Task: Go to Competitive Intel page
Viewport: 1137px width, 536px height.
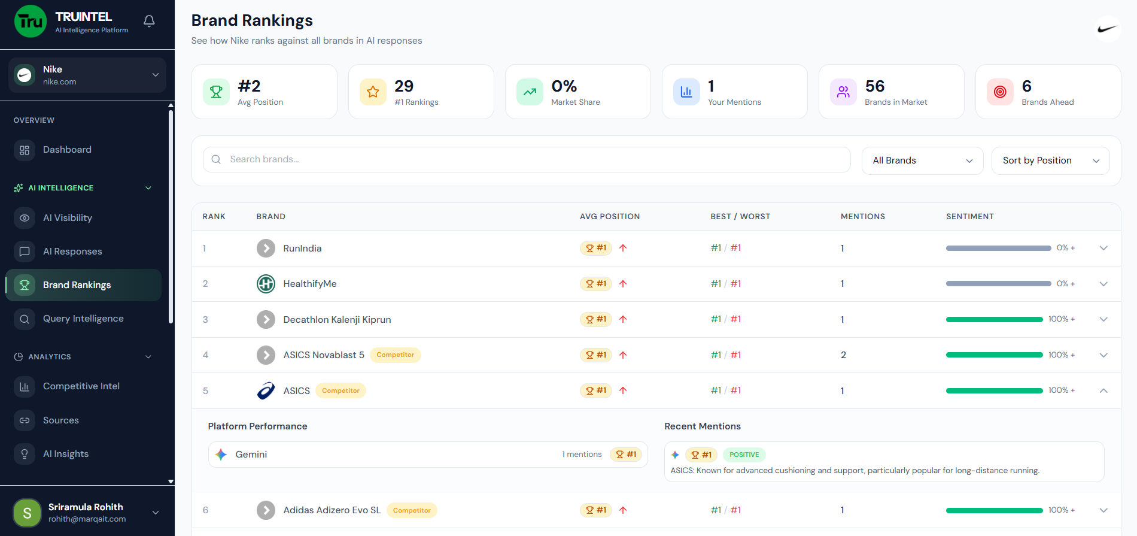Action: coord(81,386)
